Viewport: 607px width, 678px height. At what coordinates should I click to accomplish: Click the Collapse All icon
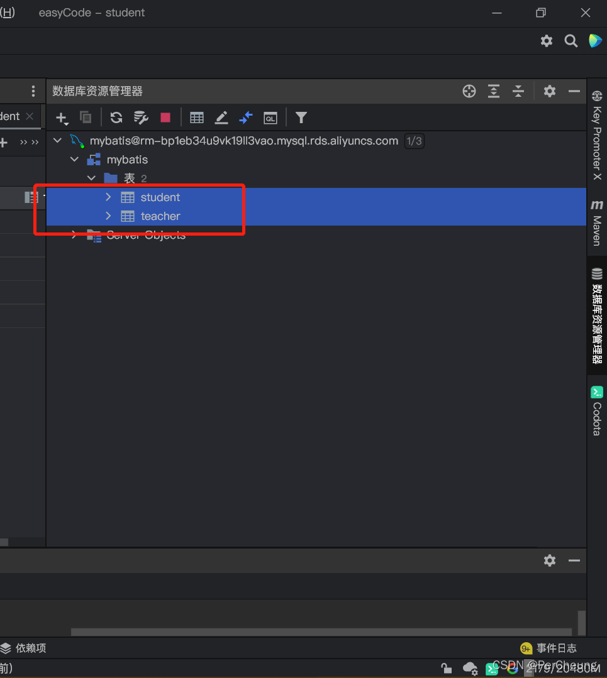pos(518,91)
